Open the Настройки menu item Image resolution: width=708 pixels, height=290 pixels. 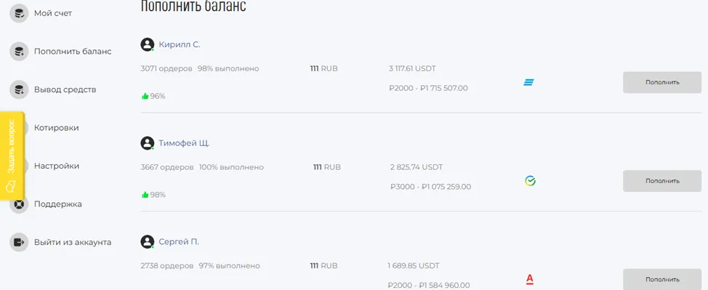coord(57,166)
